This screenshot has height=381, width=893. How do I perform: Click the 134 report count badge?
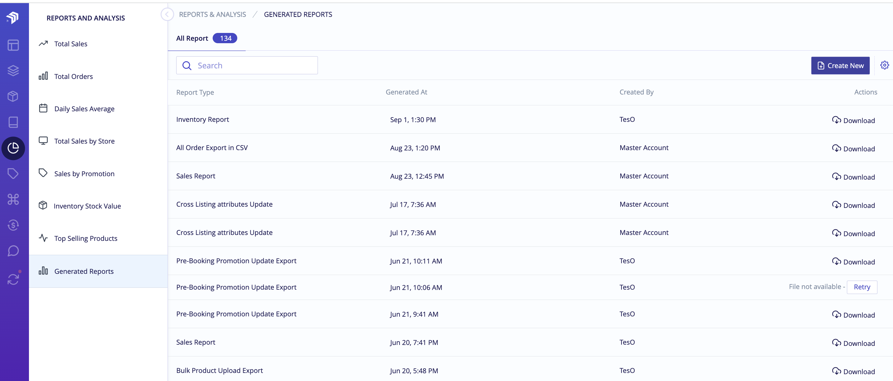pyautogui.click(x=225, y=39)
